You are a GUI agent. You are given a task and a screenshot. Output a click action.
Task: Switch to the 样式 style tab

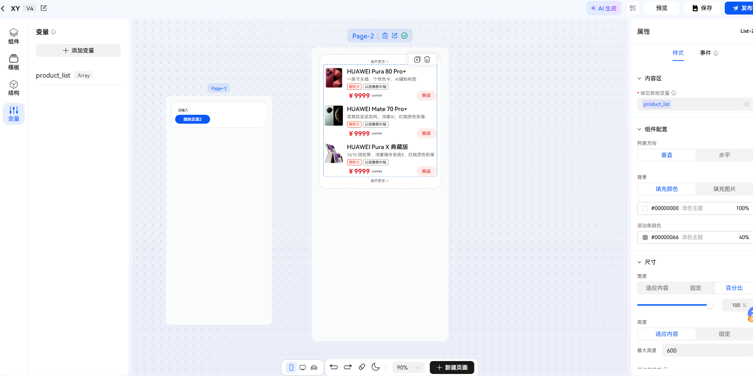click(678, 53)
